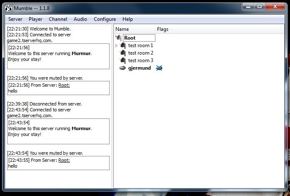Click the '[22:39:38] Disconnected from server.' log line
This screenshot has height=196, width=290.
(x=45, y=104)
